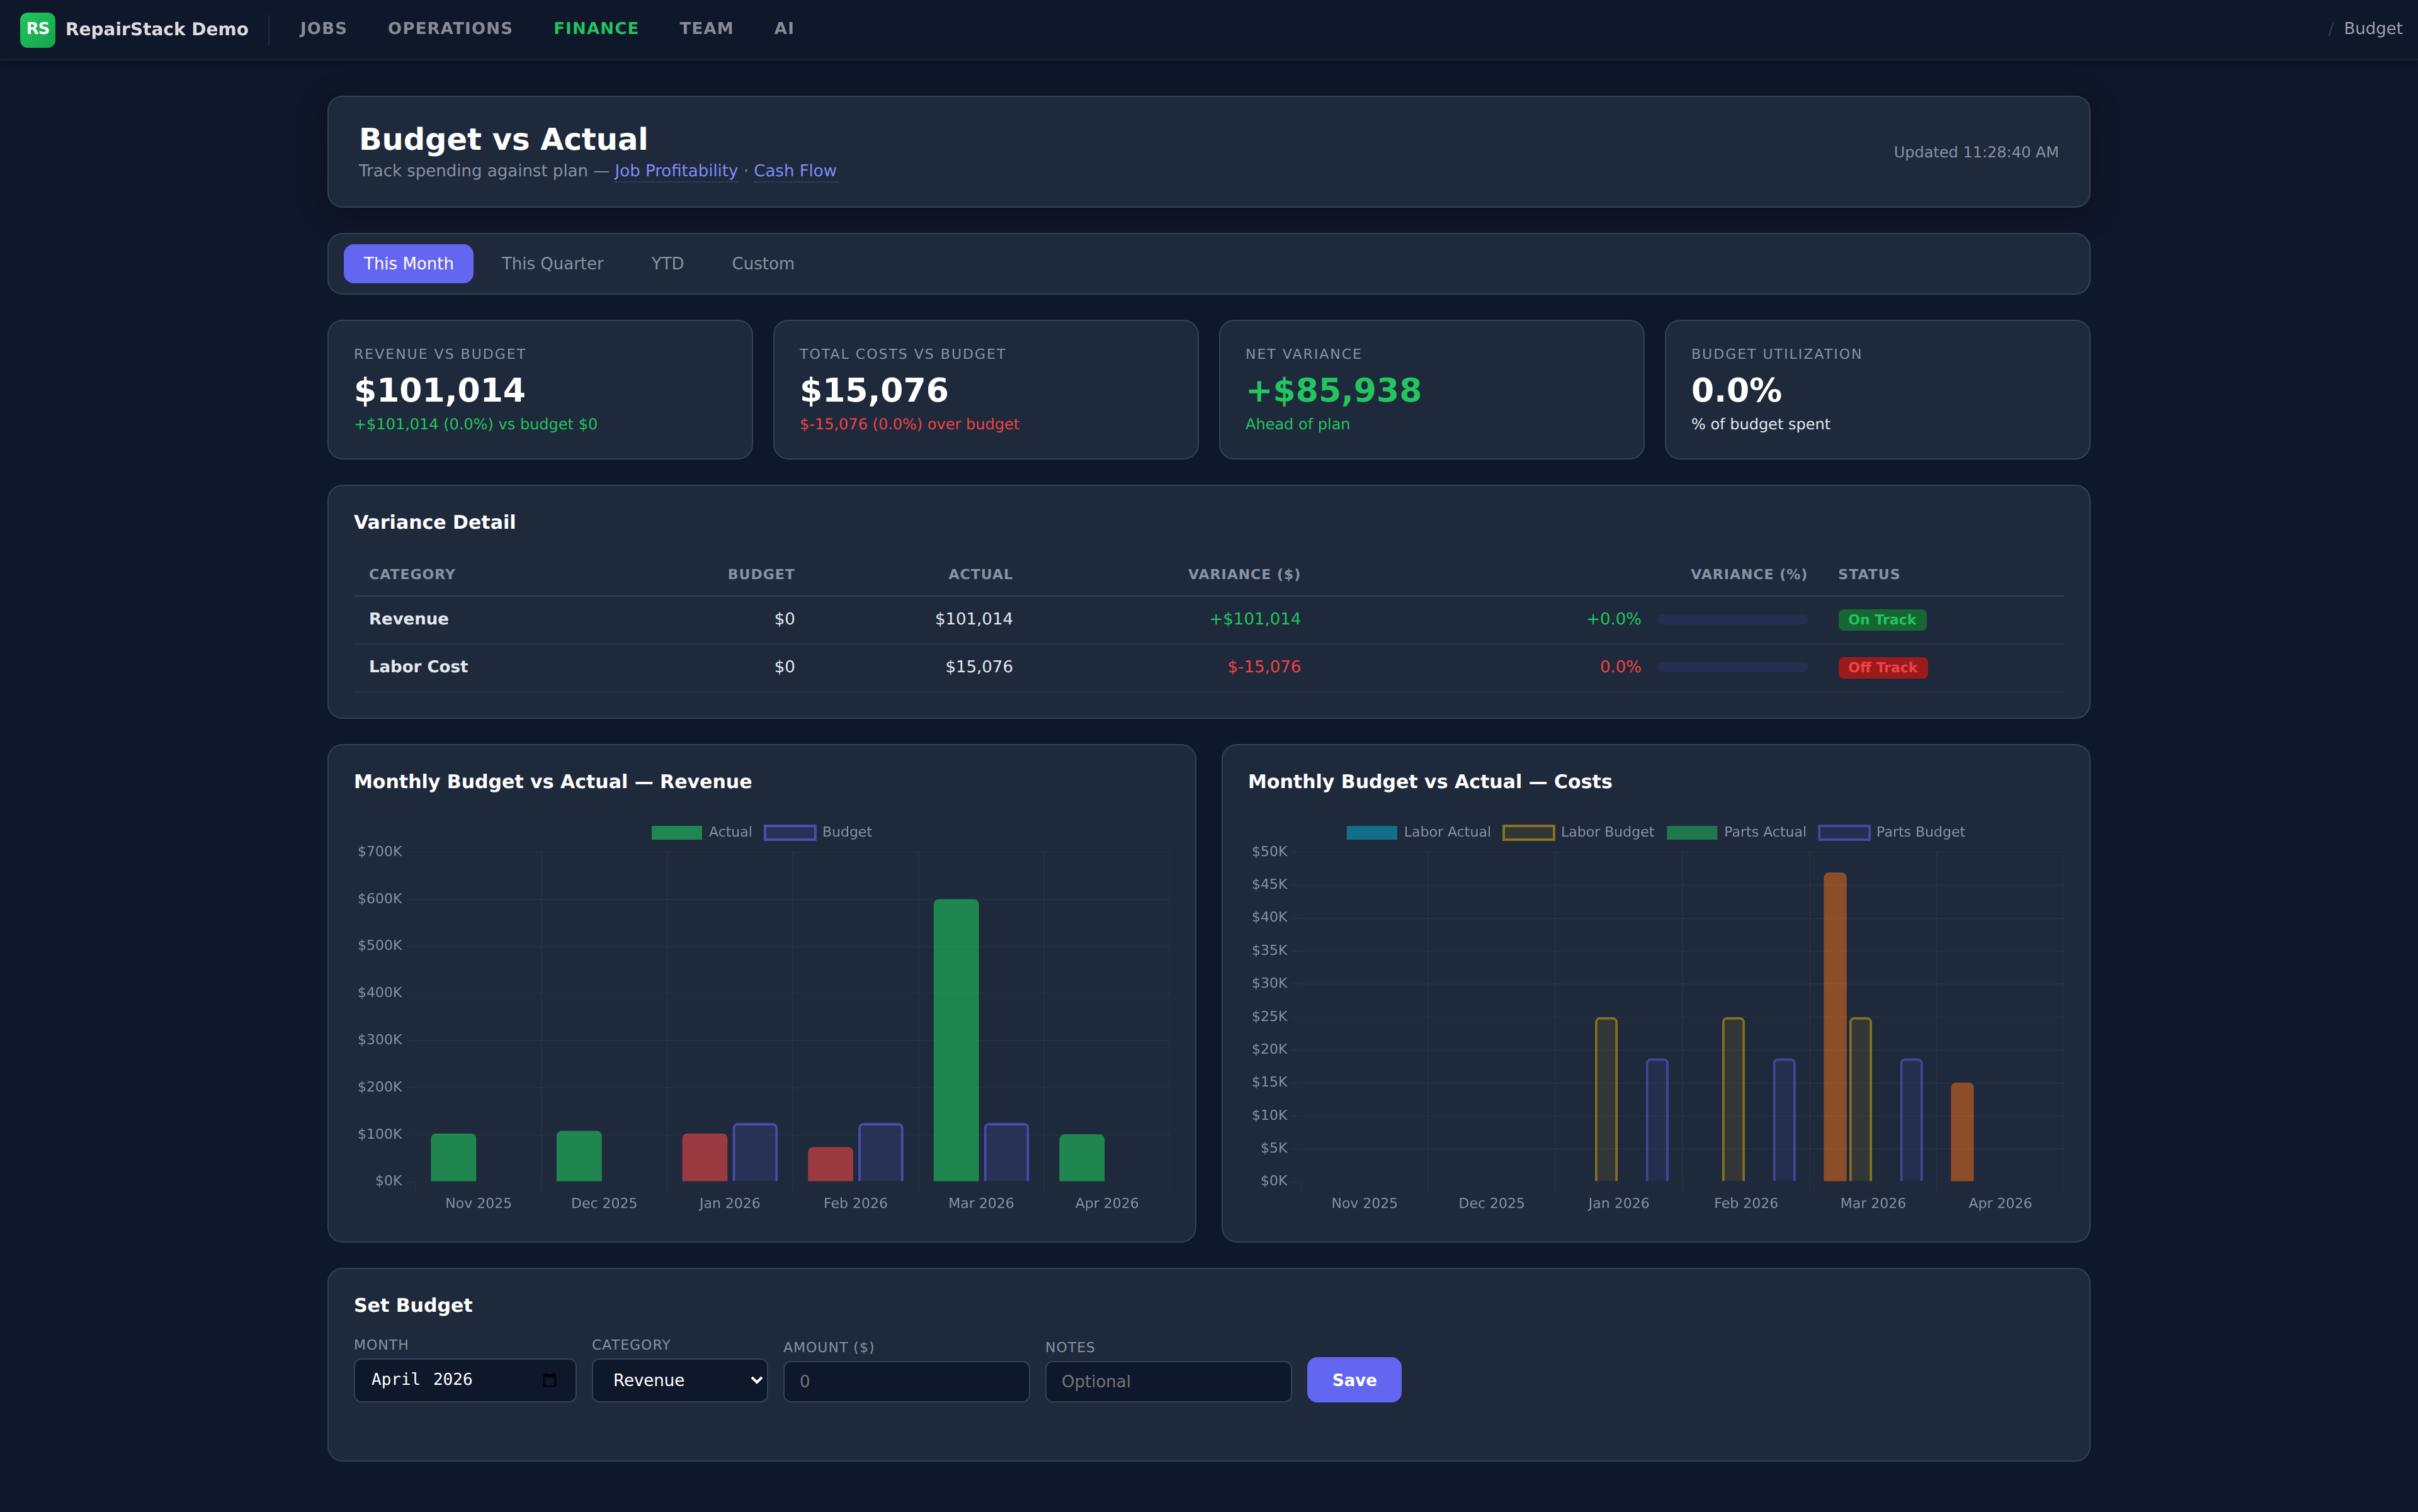Follow the Job Profitability link
The image size is (2418, 1512).
[675, 171]
